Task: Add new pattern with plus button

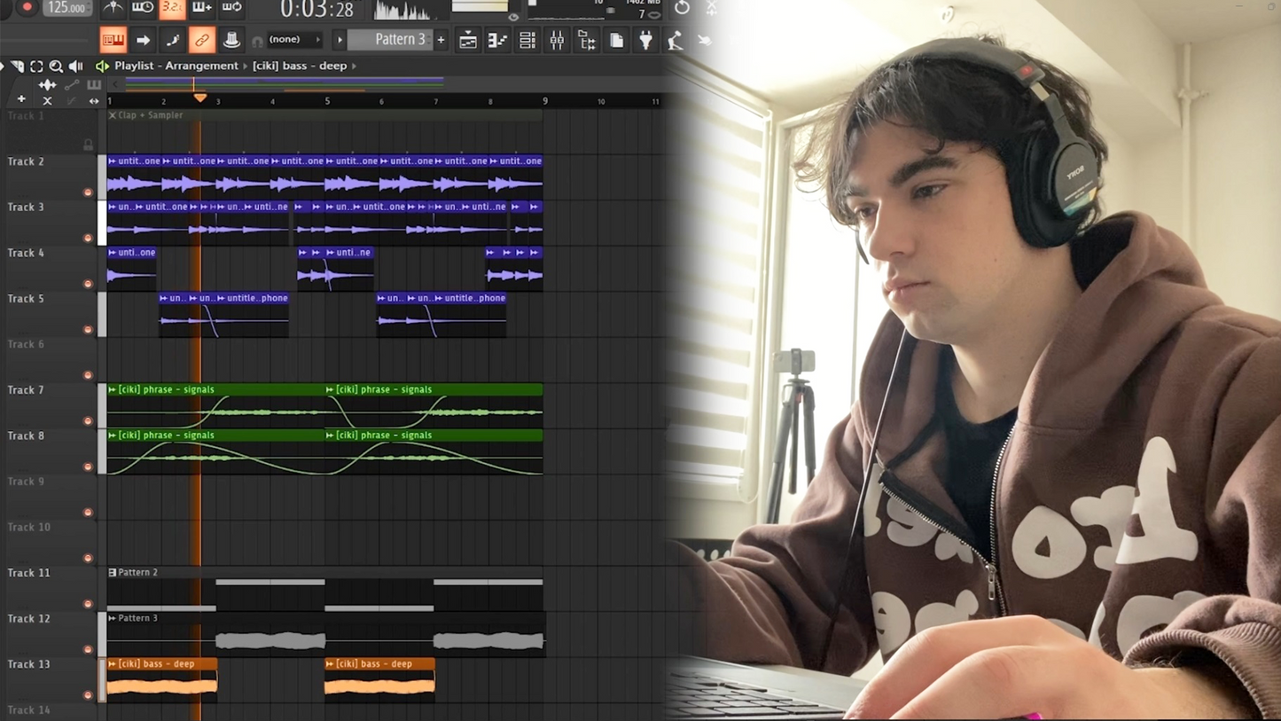Action: pos(441,40)
